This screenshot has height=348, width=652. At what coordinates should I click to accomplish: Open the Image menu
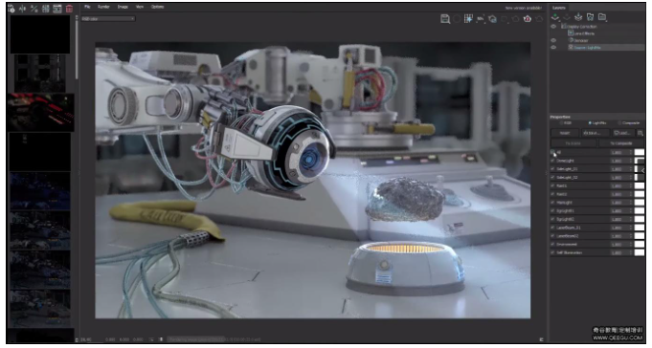point(123,7)
